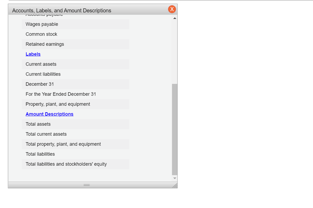Select the Current assets label
Viewport: 313px width, 208px height.
[x=75, y=64]
